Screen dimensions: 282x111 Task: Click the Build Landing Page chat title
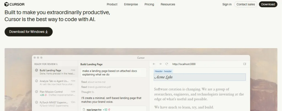(91, 64)
